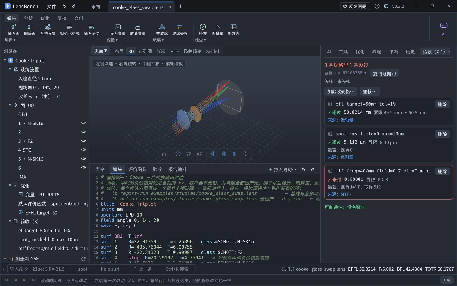This screenshot has height=286, width=457.
Task: Open the help question mark icon
Action: click(377, 6)
